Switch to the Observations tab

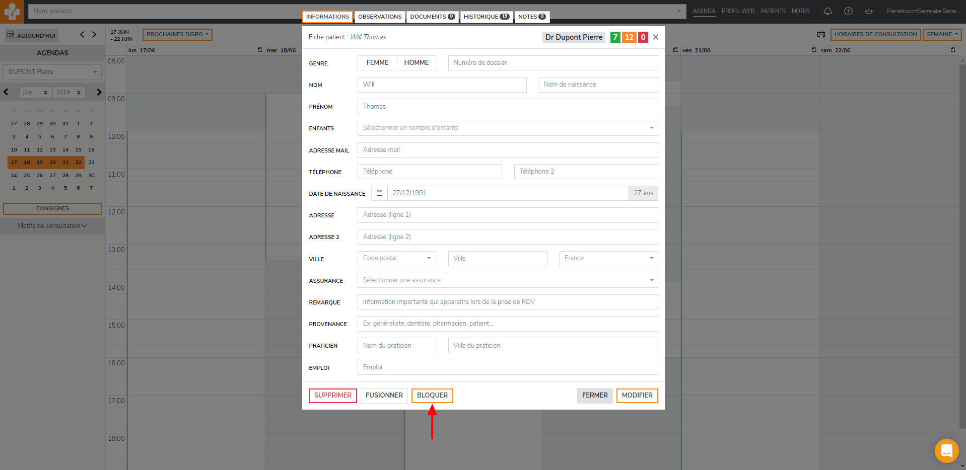coord(380,17)
